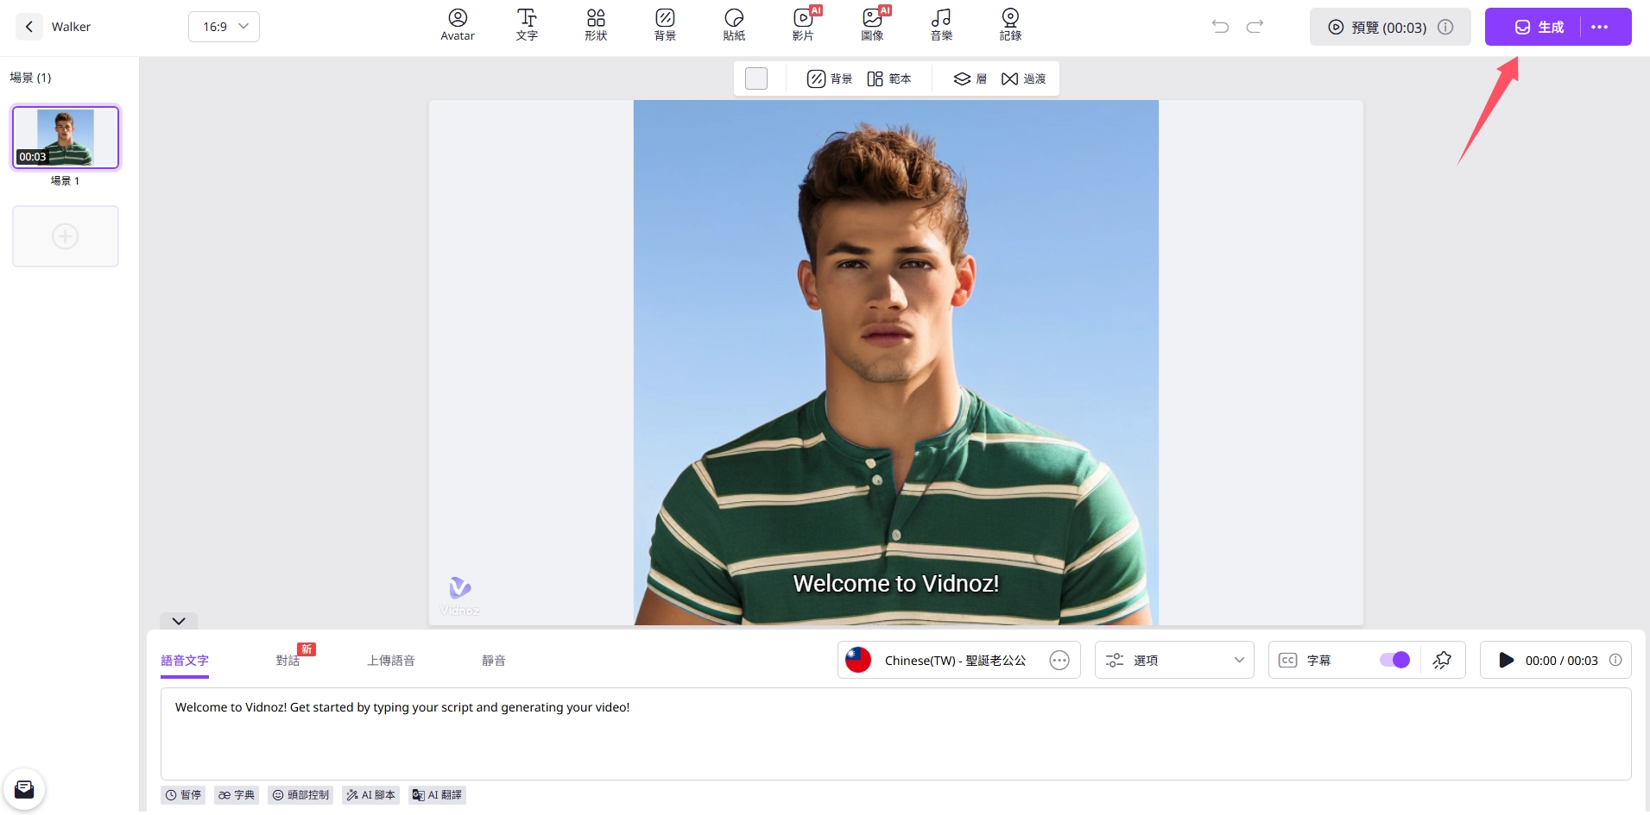The height and width of the screenshot is (815, 1650).
Task: Open the 字典 dictionary
Action: [237, 795]
